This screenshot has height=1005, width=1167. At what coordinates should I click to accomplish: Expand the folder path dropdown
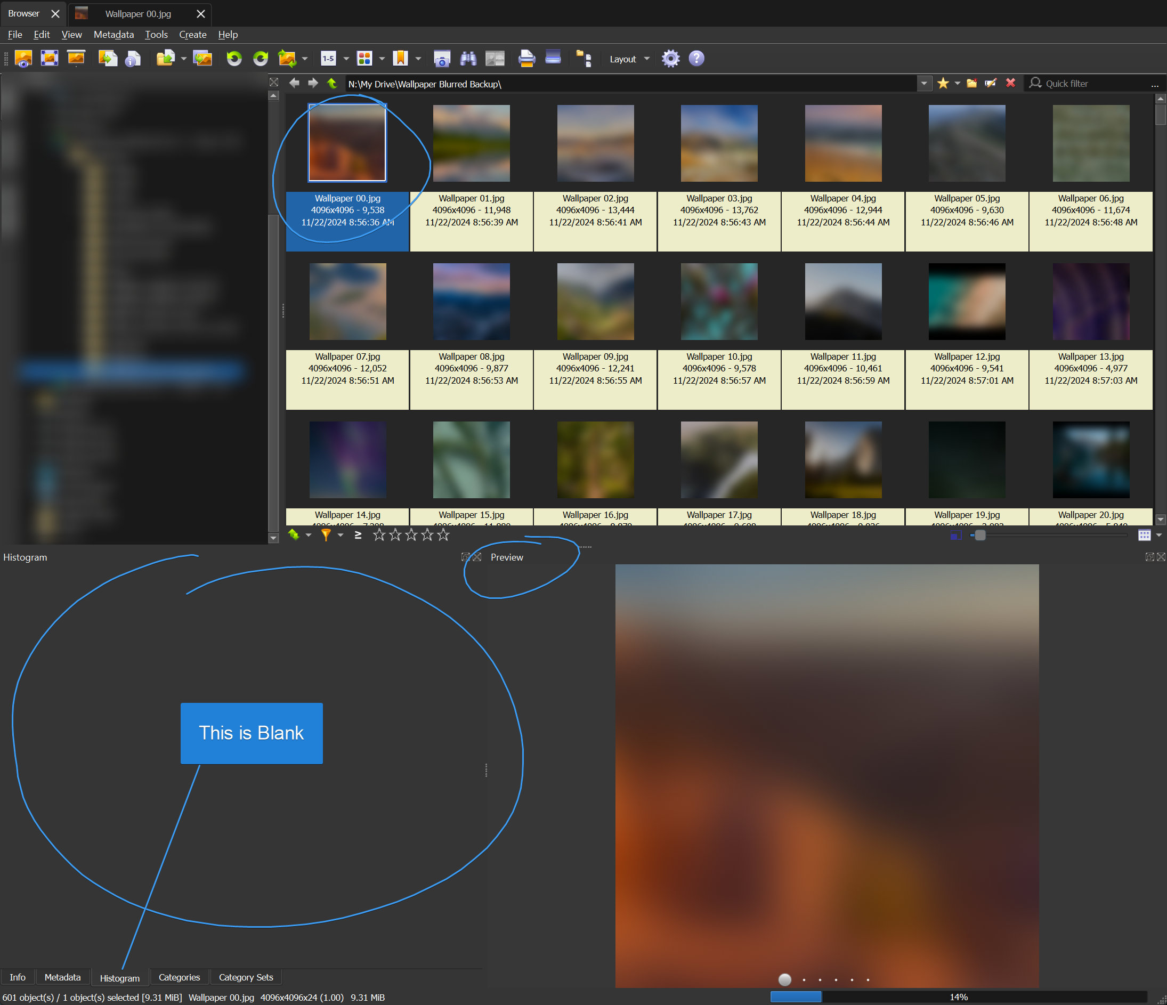click(x=923, y=83)
